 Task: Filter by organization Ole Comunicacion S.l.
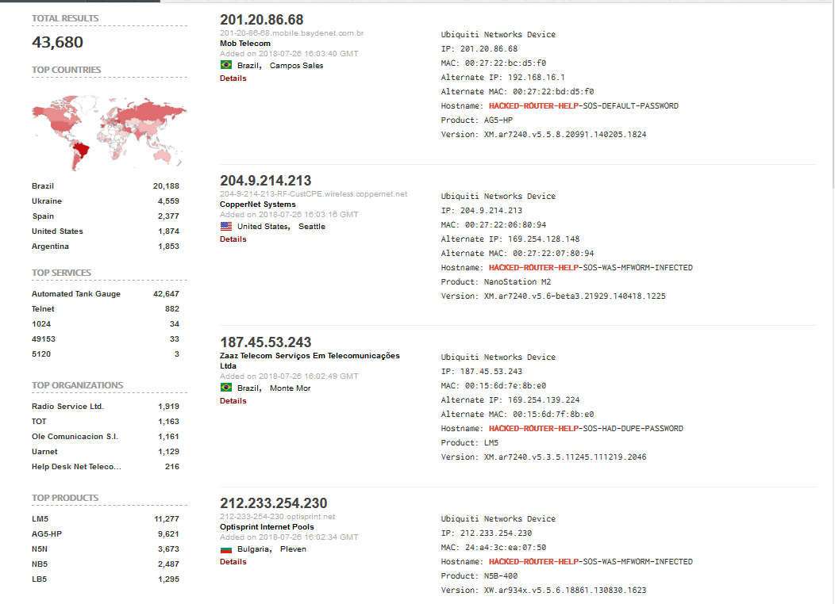(75, 437)
